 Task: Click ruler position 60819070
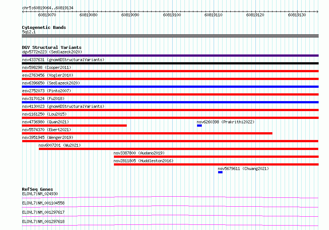(47, 15)
